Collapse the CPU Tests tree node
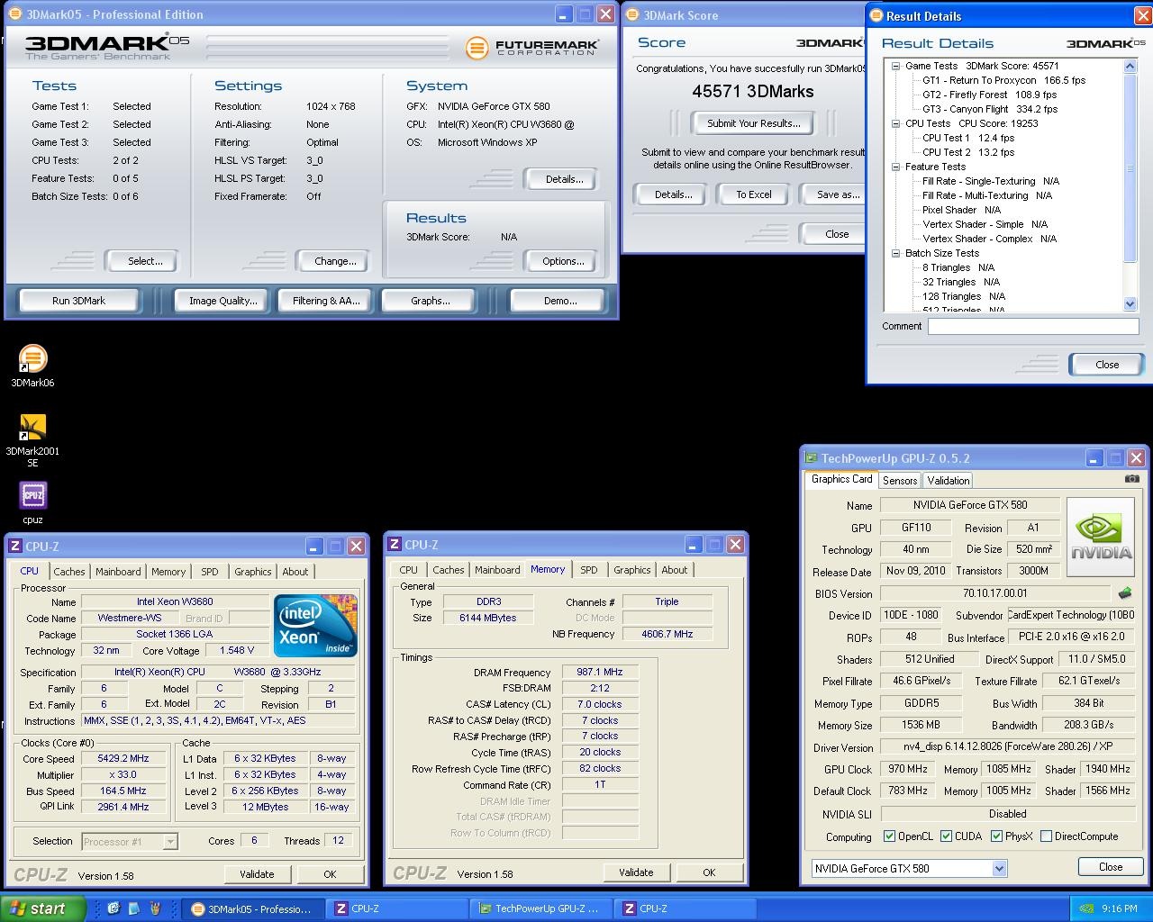 click(895, 123)
